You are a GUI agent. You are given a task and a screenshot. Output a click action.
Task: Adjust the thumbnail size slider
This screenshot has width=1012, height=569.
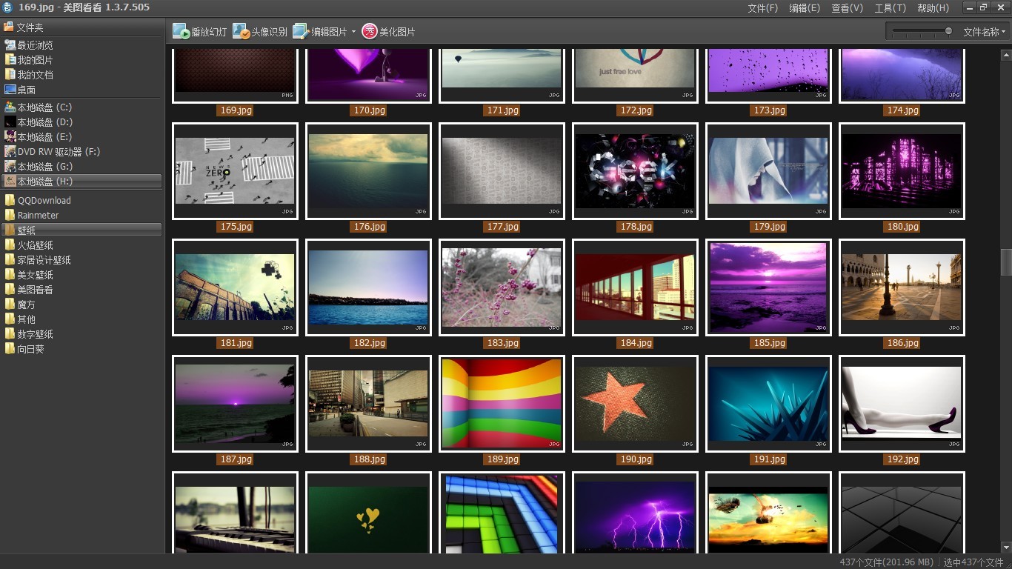[948, 31]
